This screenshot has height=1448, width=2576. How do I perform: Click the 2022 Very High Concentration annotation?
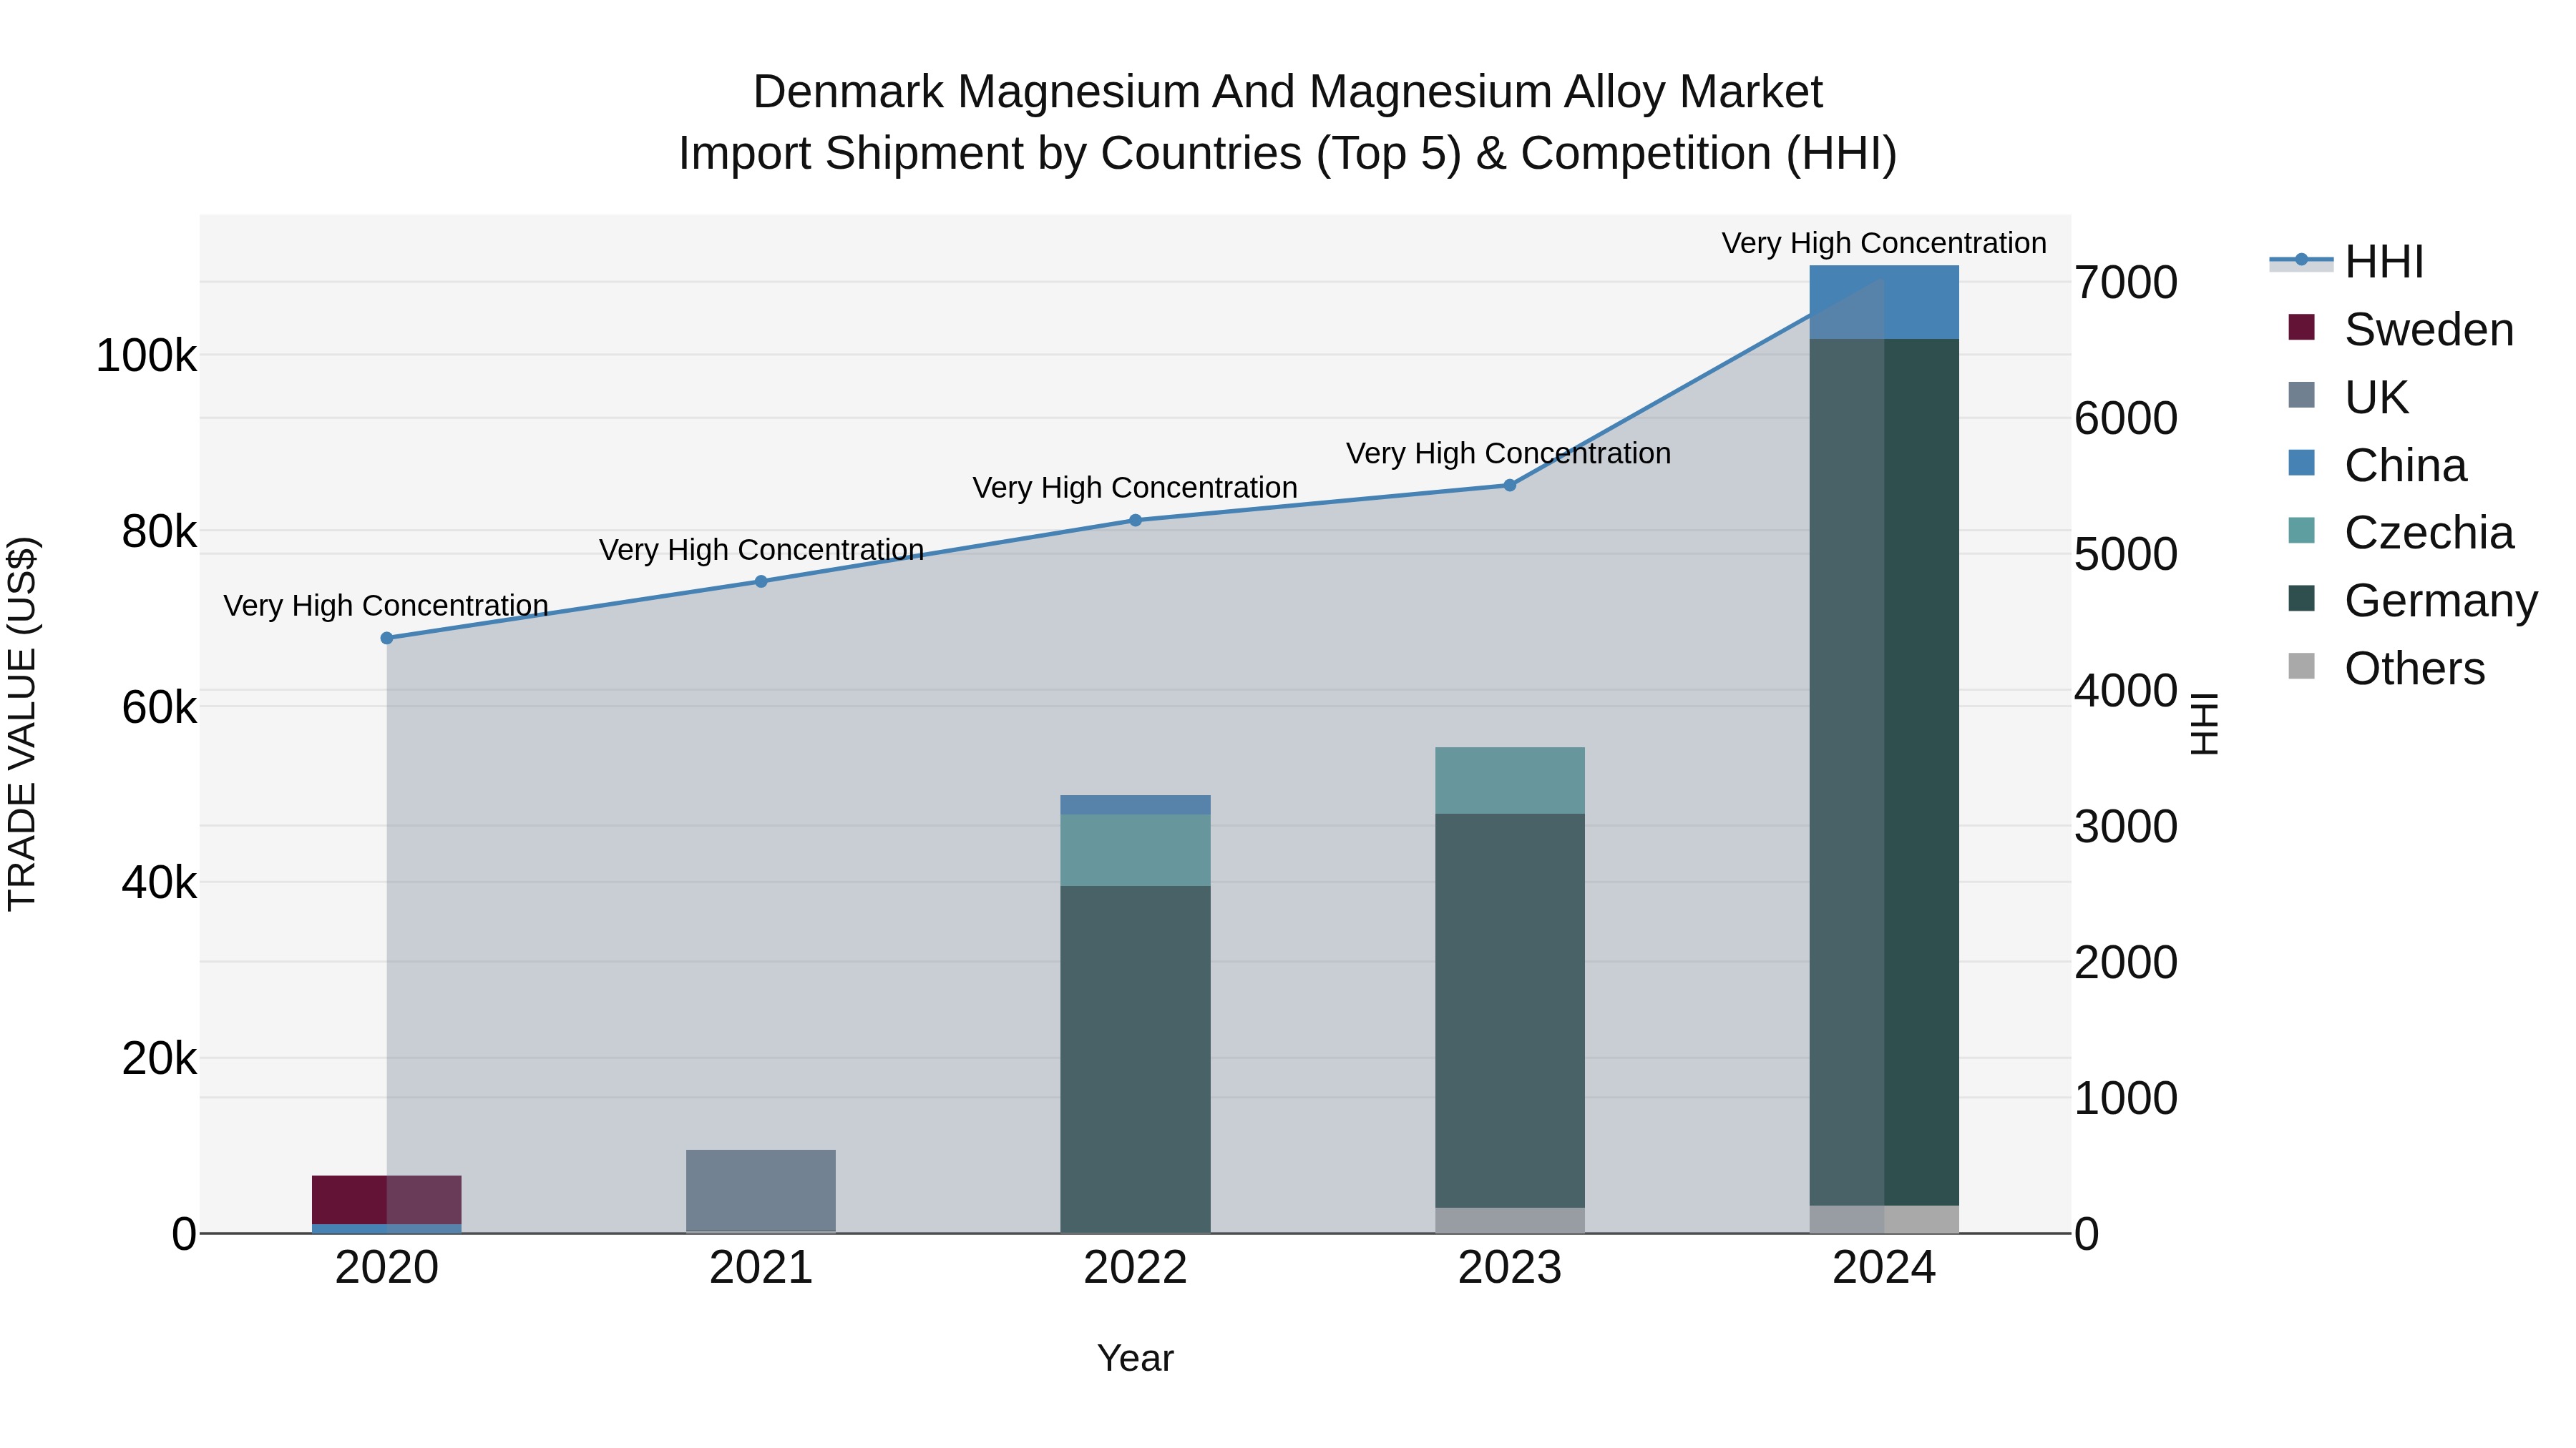1135,488
